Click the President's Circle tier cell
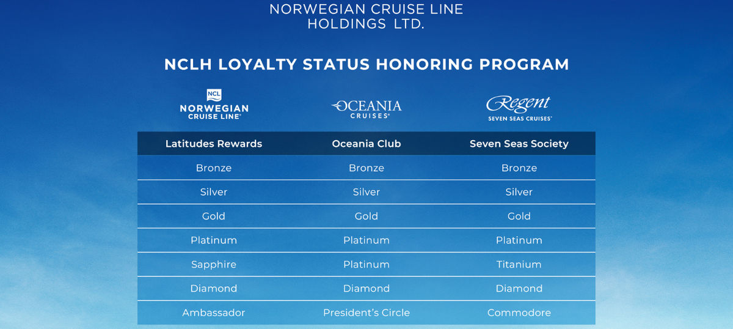 coord(366,312)
